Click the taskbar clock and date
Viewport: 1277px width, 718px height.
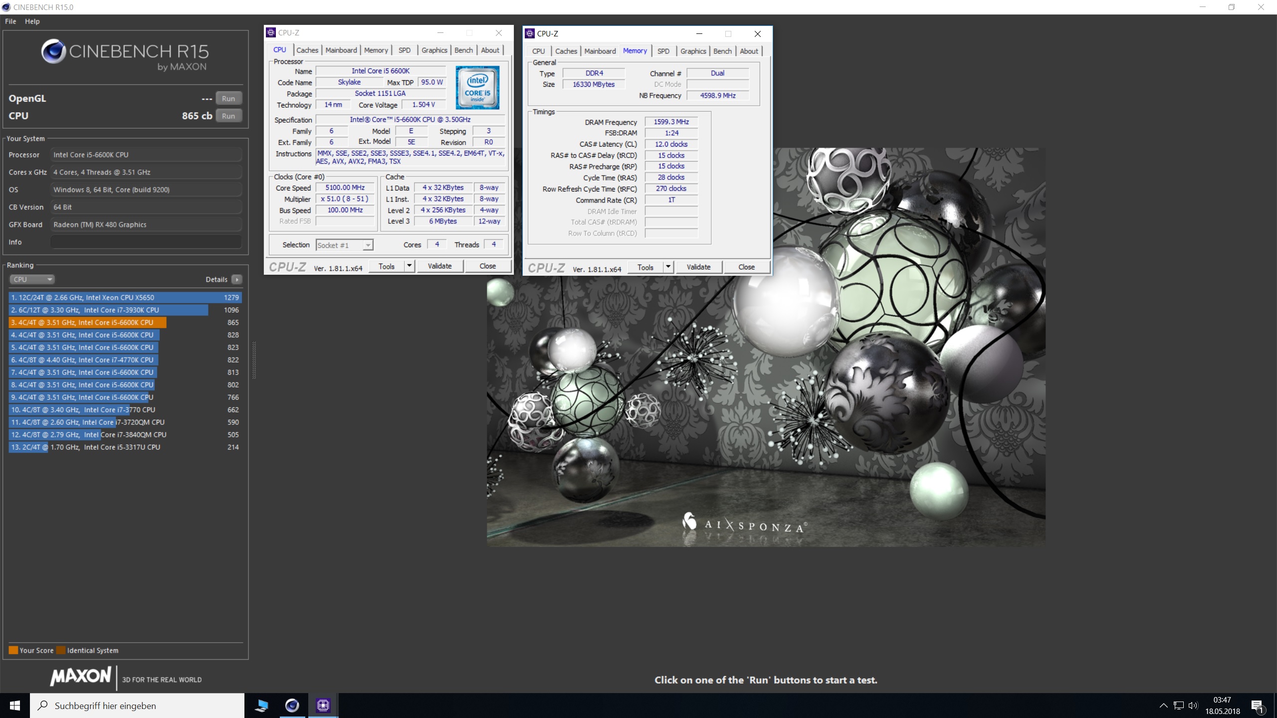pyautogui.click(x=1223, y=706)
